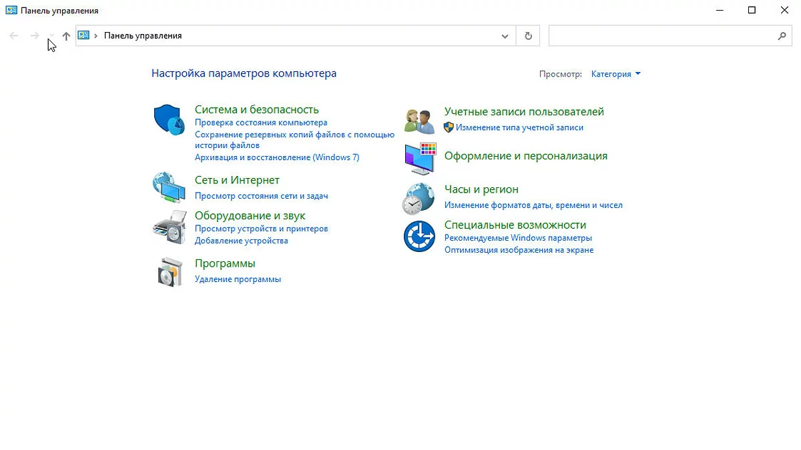
Task: Open Архивация и восстановление (Windows 7)
Action: (x=276, y=157)
